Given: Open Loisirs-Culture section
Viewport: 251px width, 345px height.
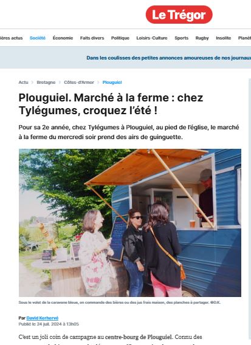Looking at the screenshot, I should (152, 38).
